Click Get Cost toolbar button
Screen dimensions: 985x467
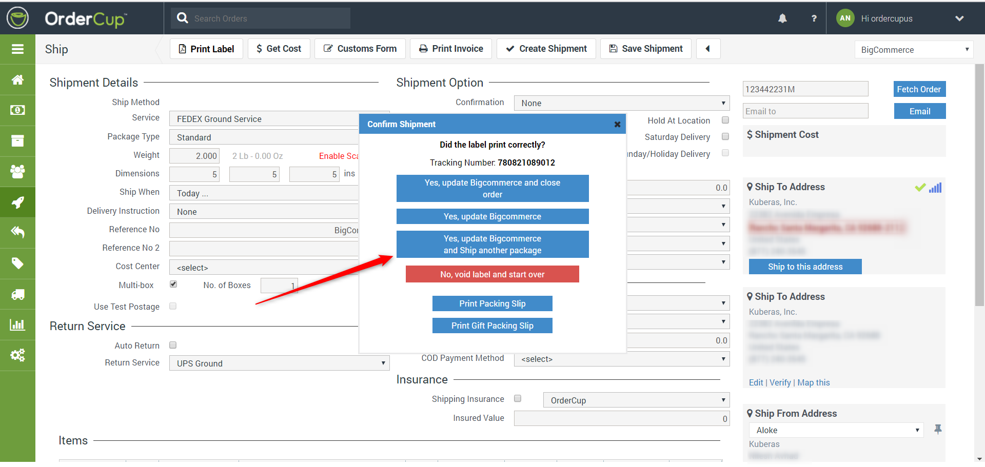(279, 49)
